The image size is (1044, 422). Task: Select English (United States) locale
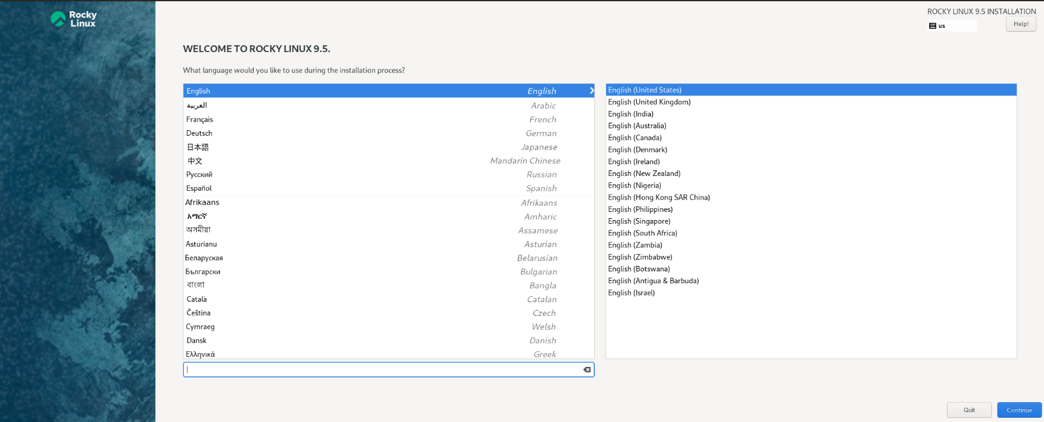(811, 90)
